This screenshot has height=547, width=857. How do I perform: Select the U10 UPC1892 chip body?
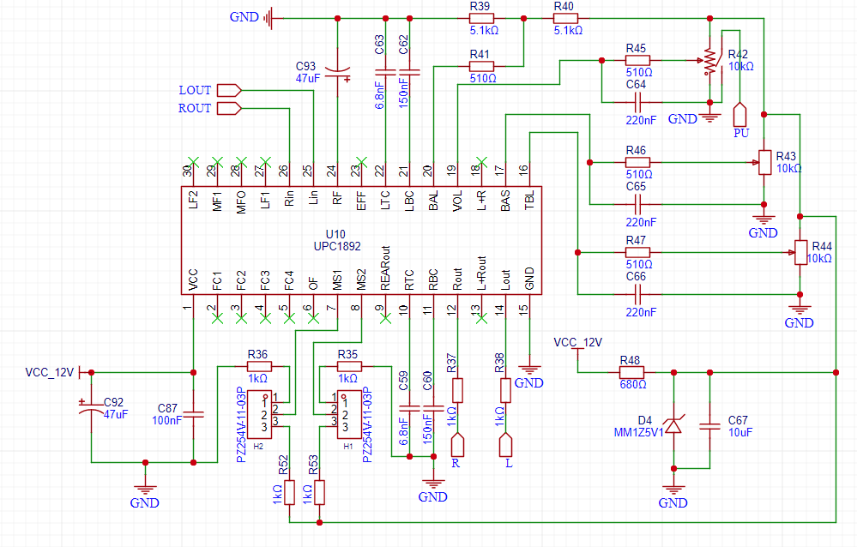pyautogui.click(x=361, y=240)
